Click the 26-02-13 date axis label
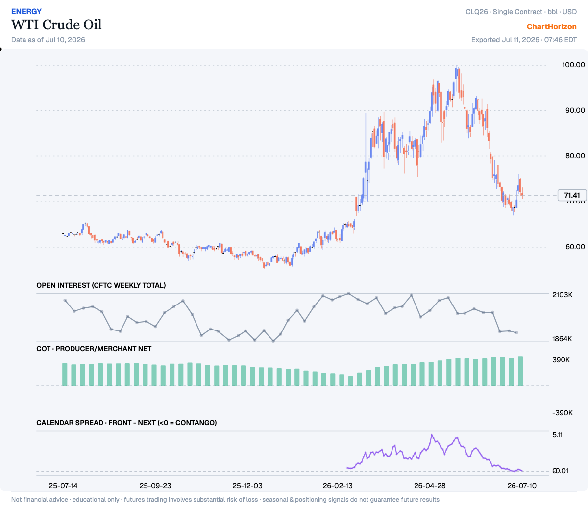The image size is (588, 508). 338,486
